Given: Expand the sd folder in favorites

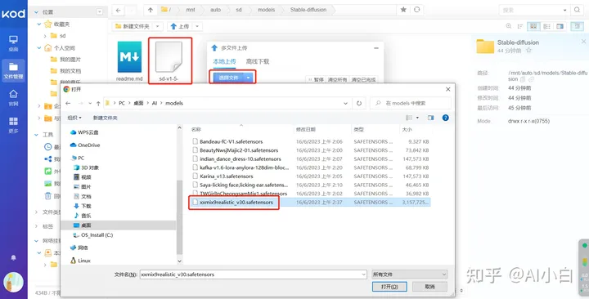Looking at the screenshot, I should pos(45,36).
